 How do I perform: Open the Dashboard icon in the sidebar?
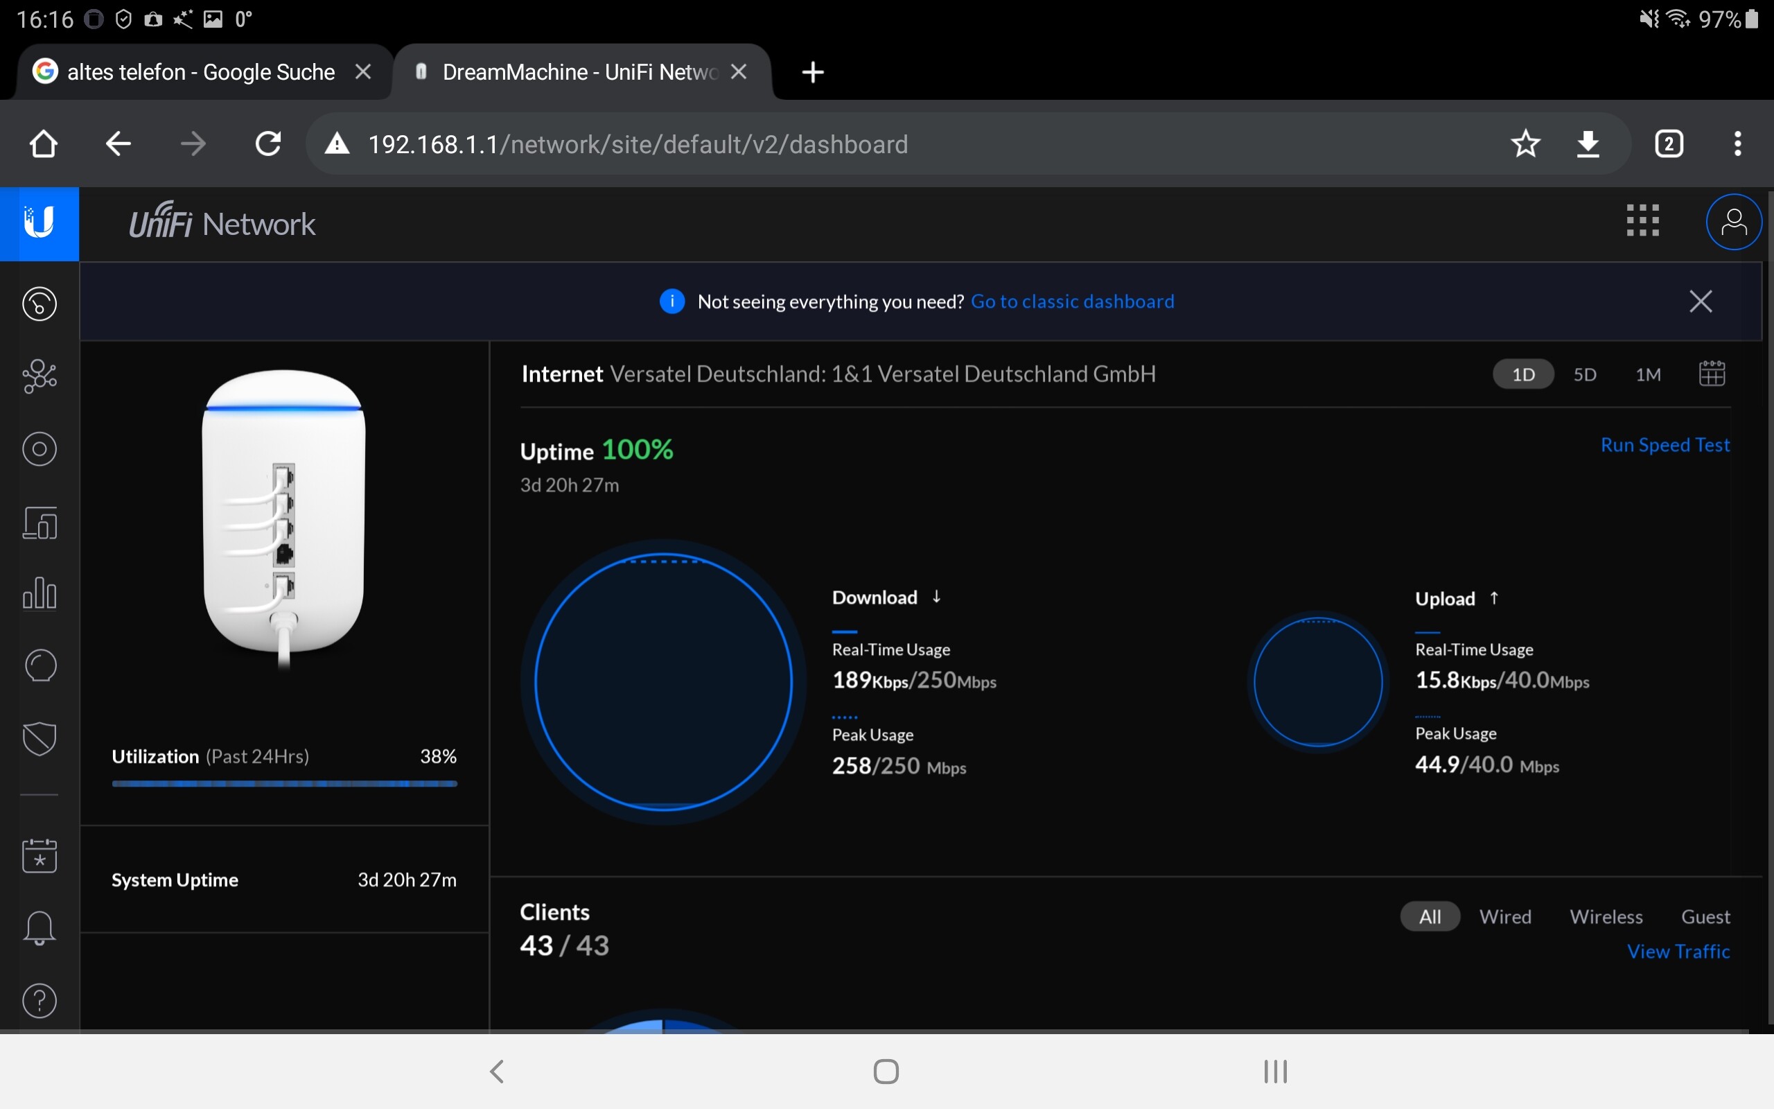click(x=39, y=304)
